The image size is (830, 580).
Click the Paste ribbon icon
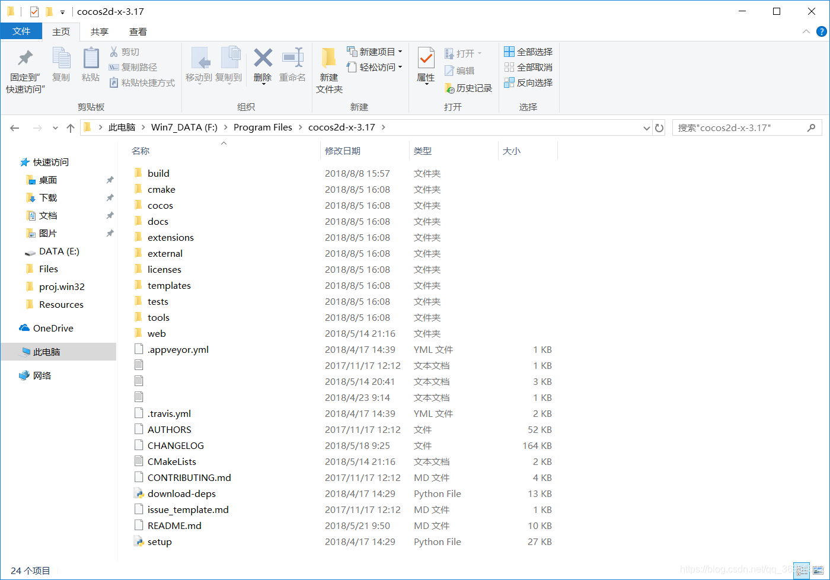[91, 58]
